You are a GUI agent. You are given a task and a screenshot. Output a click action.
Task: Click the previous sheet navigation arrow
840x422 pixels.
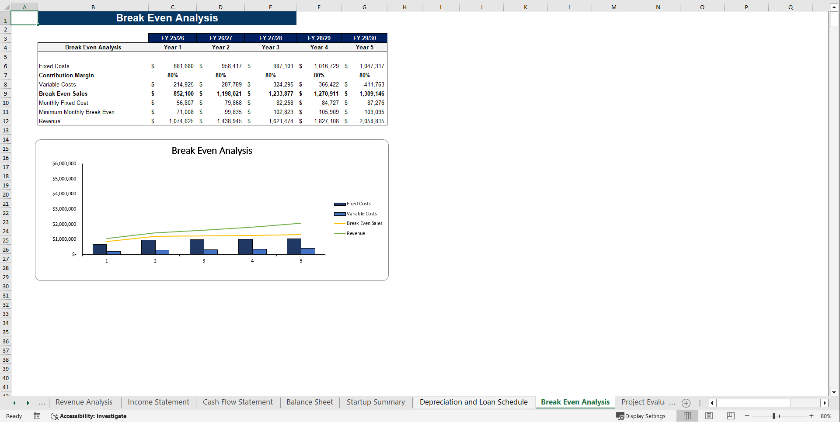[14, 402]
